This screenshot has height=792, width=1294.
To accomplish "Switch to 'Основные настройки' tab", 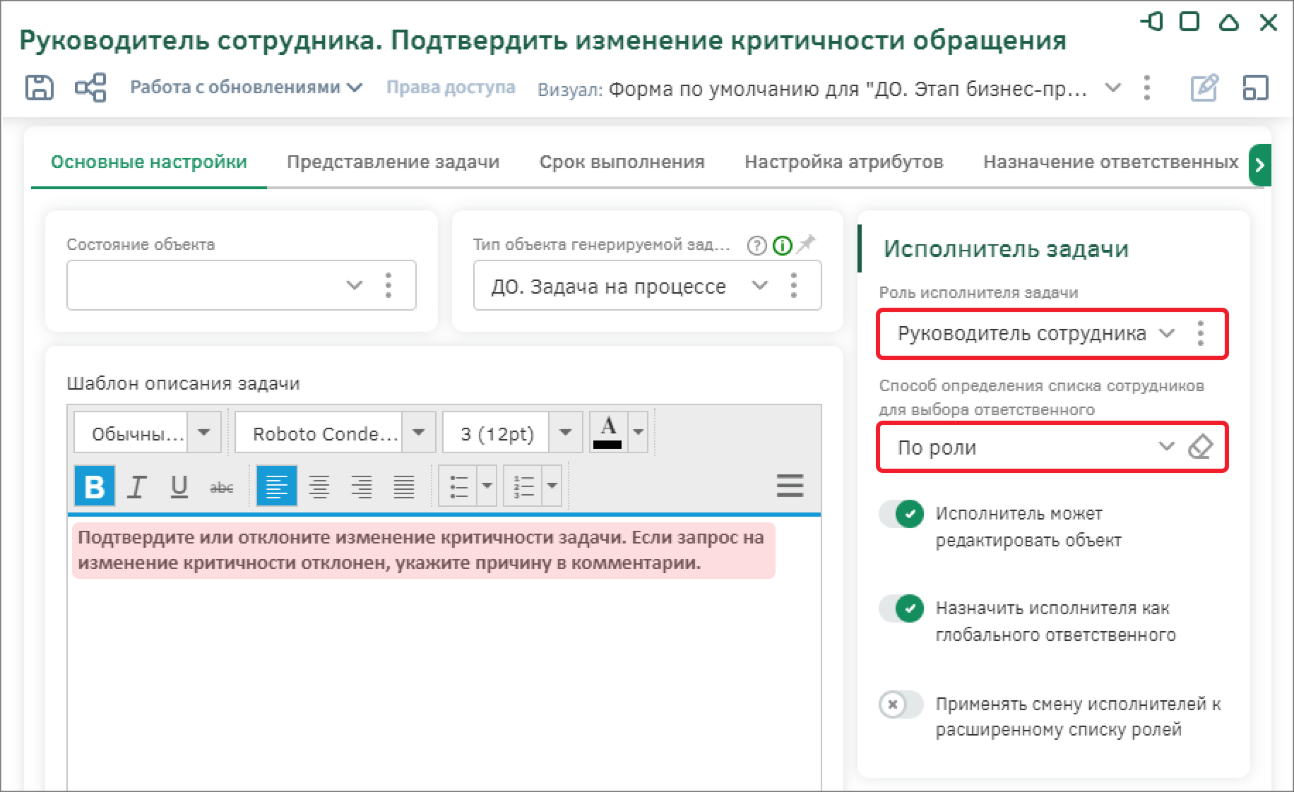I will (149, 162).
